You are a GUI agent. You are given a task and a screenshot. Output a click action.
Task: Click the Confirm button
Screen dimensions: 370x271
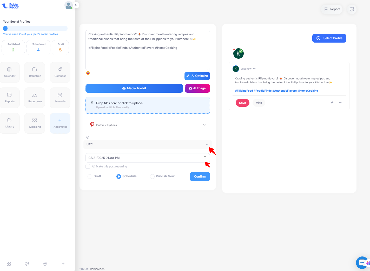(x=200, y=177)
